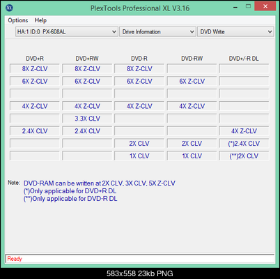Click the DVD-R column header
This screenshot has height=279, width=280.
click(x=139, y=59)
